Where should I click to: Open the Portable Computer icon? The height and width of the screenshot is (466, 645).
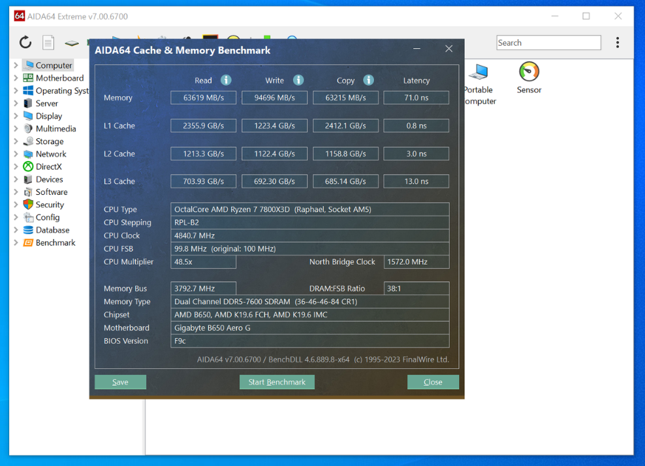(x=479, y=72)
